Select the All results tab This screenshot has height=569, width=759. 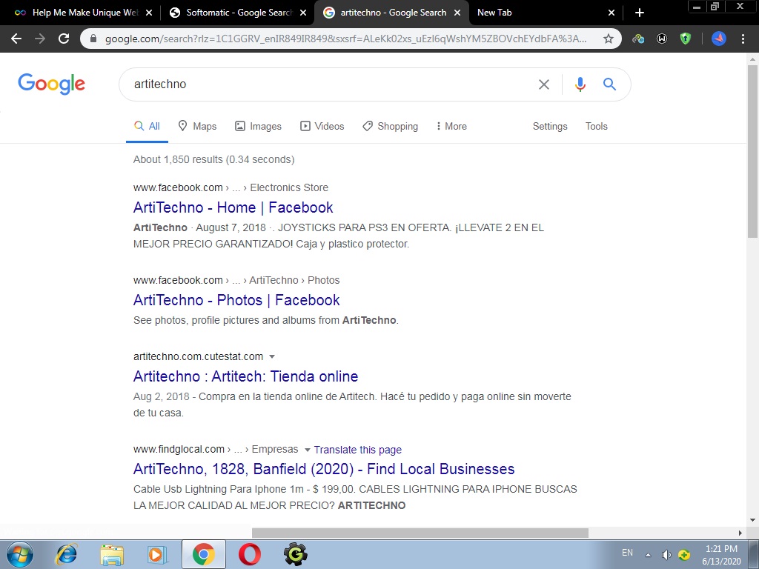(148, 126)
